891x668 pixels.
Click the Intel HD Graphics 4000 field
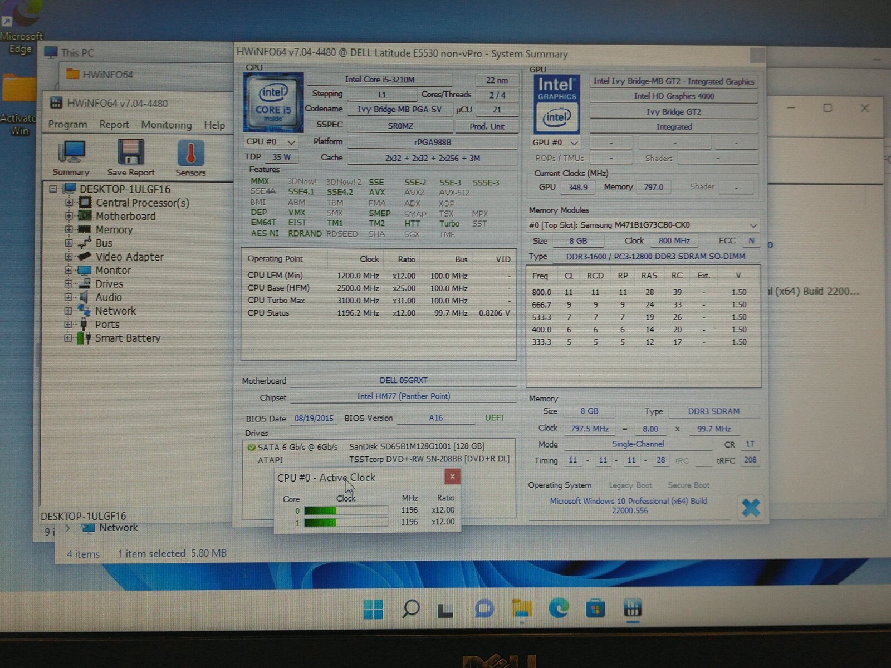(x=674, y=96)
